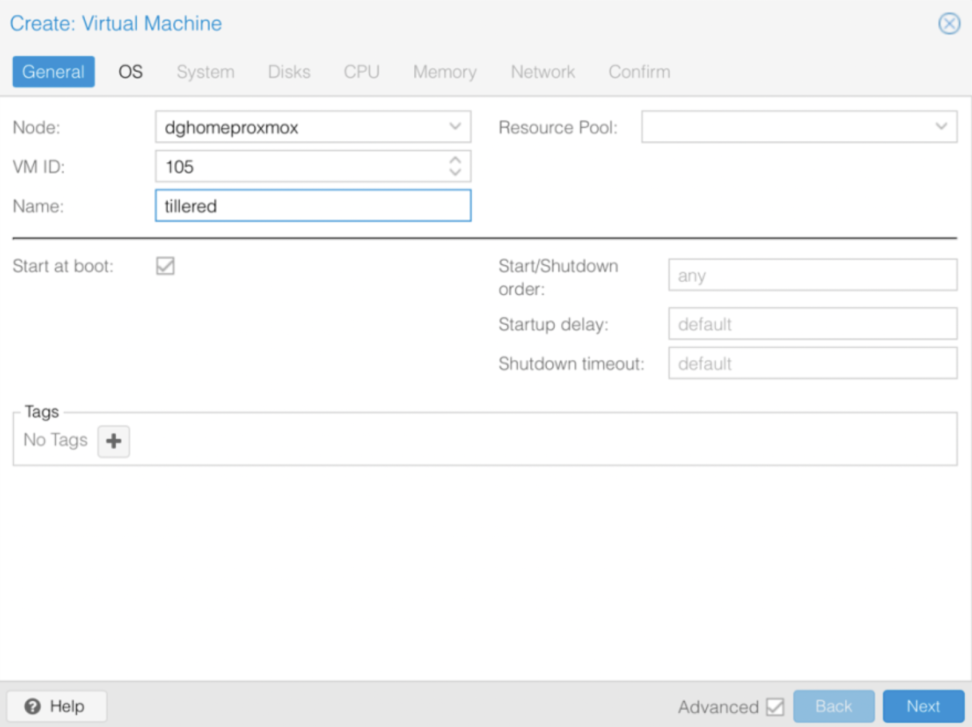Decrement the VM ID using the down arrow
This screenshot has height=727, width=972.
(455, 172)
